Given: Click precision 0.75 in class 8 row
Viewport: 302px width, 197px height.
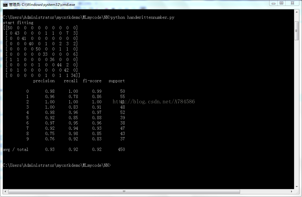Looking at the screenshot, I should 50,133.
